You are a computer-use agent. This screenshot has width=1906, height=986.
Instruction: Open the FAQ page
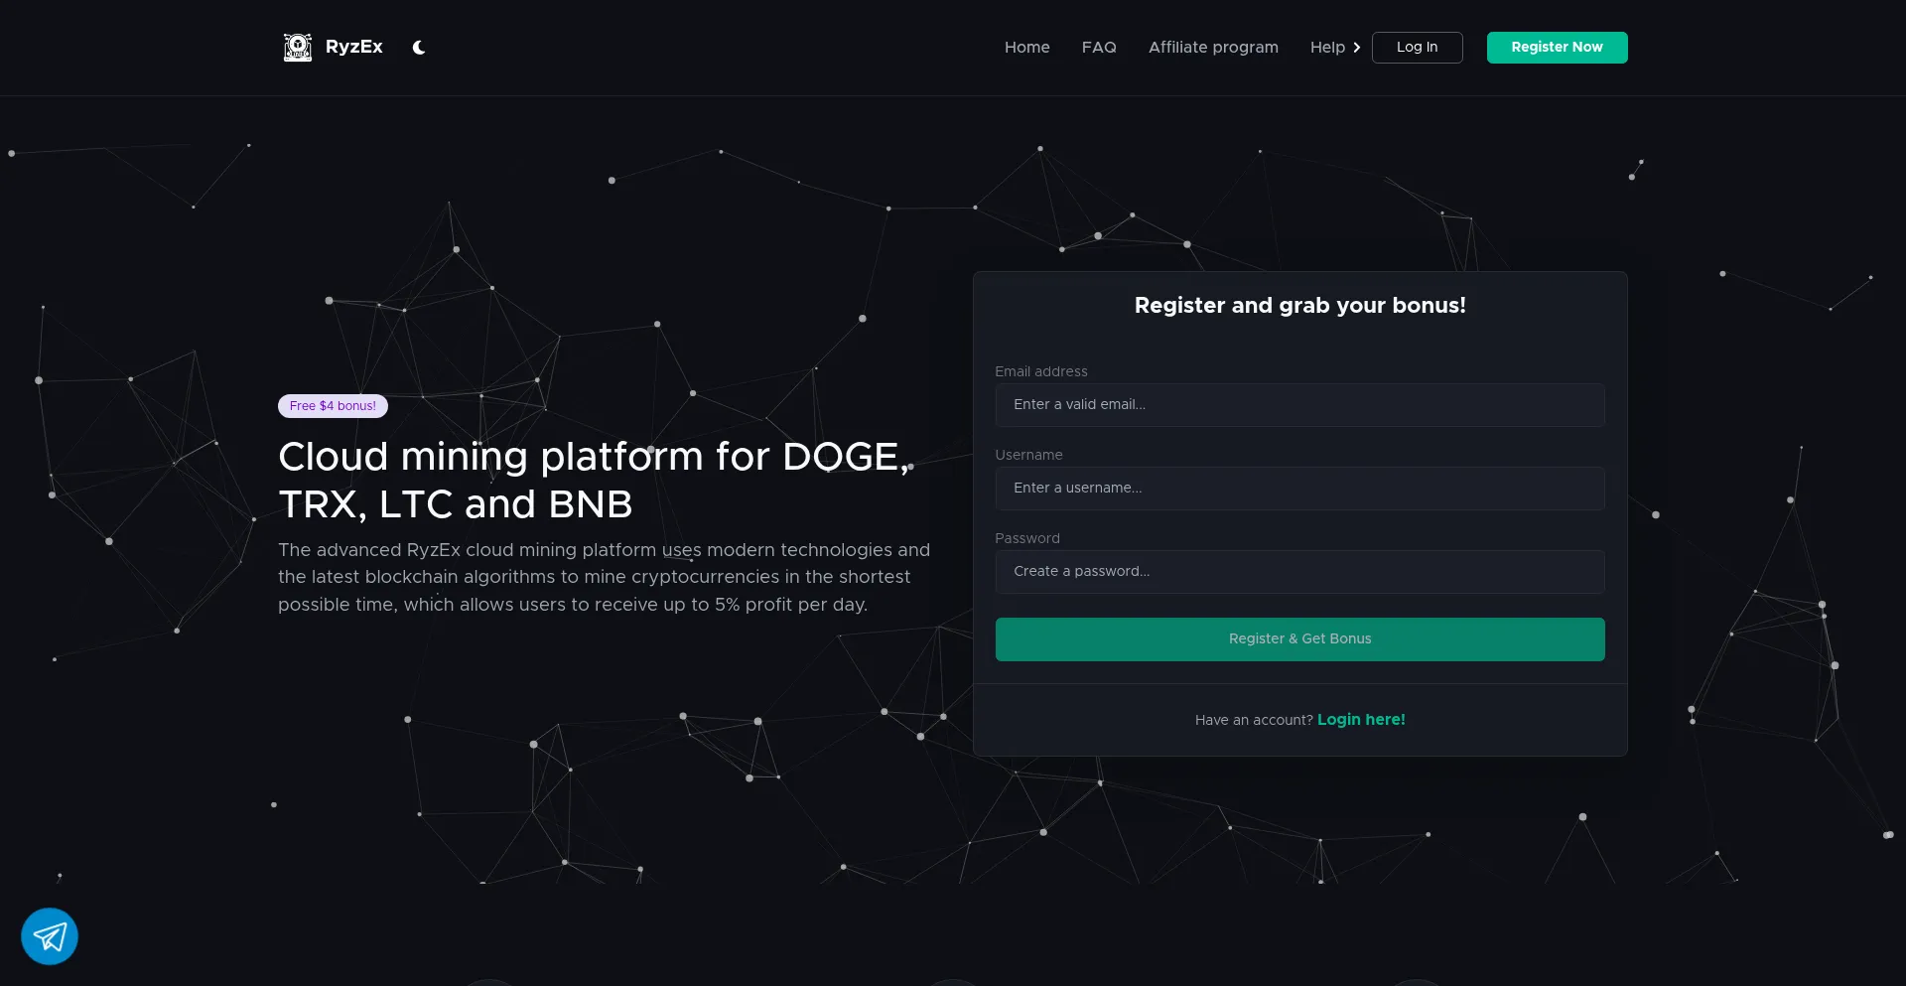1099,48
